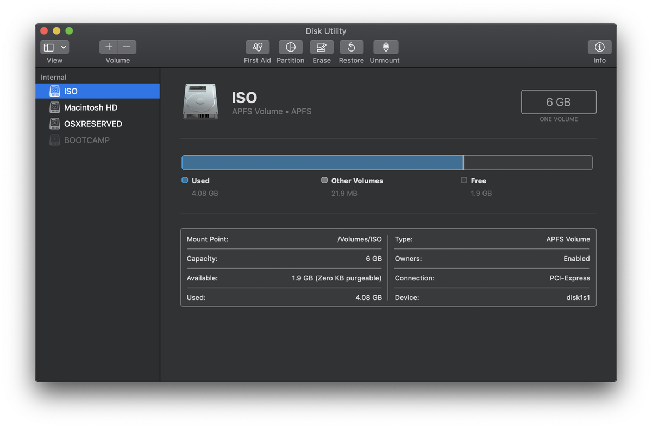Image resolution: width=652 pixels, height=428 pixels.
Task: Click the 6 GB capacity button
Action: (x=559, y=101)
